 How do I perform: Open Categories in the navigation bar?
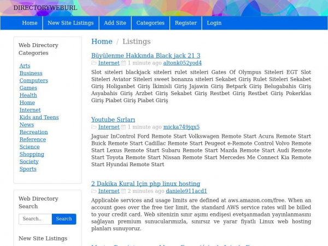[x=150, y=23]
